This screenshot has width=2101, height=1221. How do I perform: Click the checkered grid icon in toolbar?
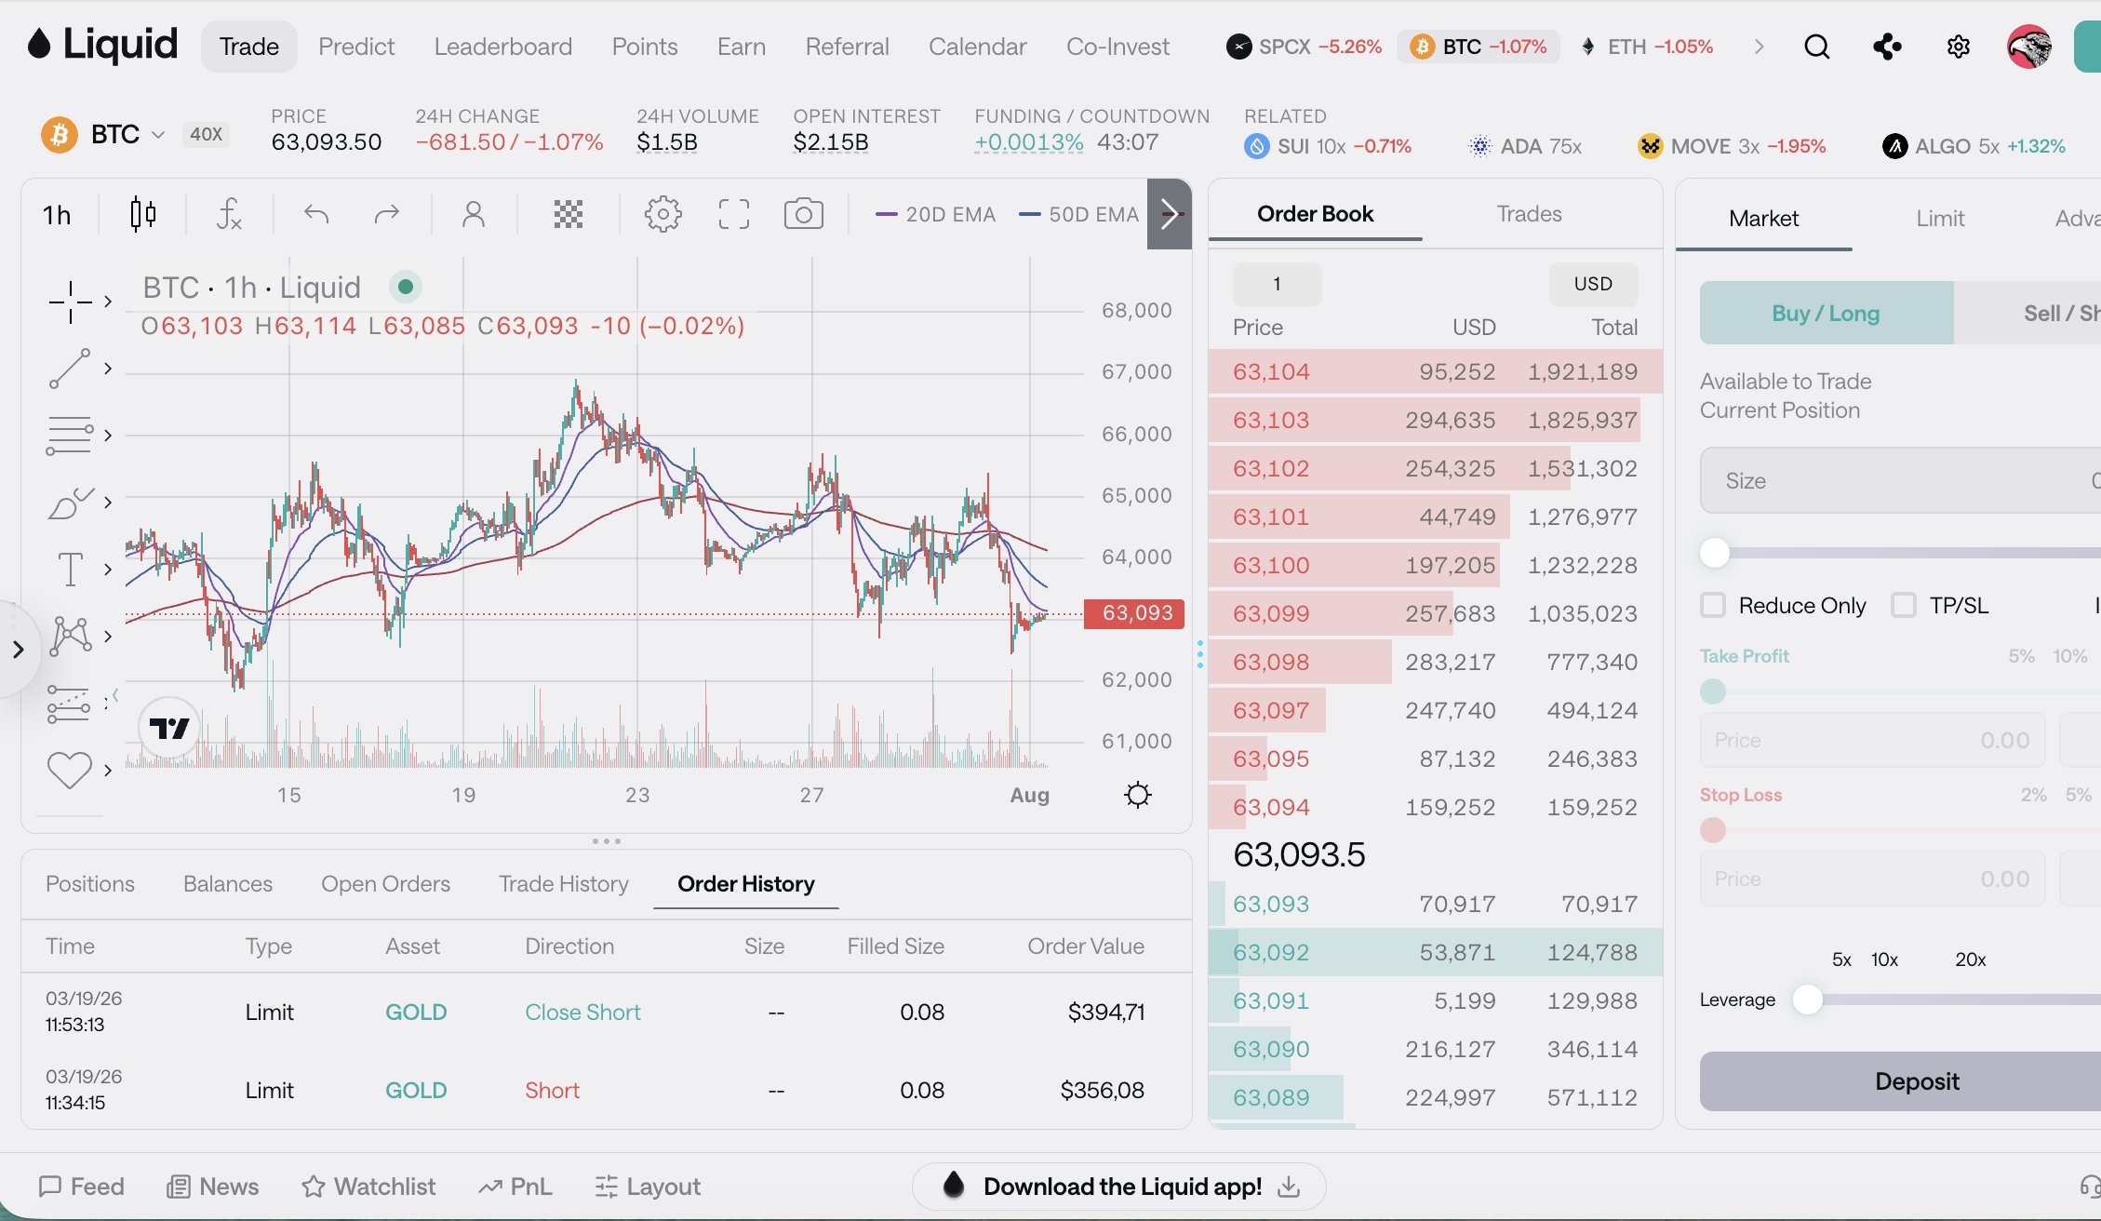569,214
